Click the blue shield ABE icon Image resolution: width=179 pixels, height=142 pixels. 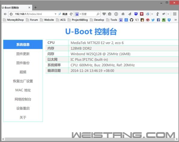coord(136,14)
